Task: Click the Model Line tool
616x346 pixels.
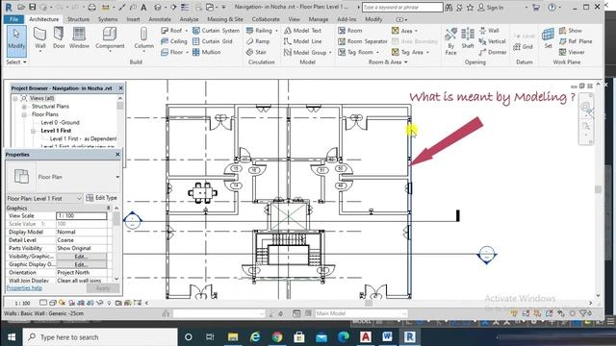Action: tap(302, 41)
